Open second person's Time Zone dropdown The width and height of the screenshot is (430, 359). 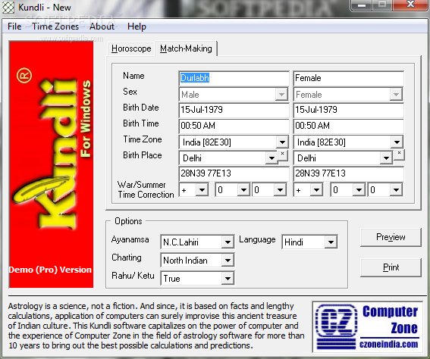click(397, 142)
